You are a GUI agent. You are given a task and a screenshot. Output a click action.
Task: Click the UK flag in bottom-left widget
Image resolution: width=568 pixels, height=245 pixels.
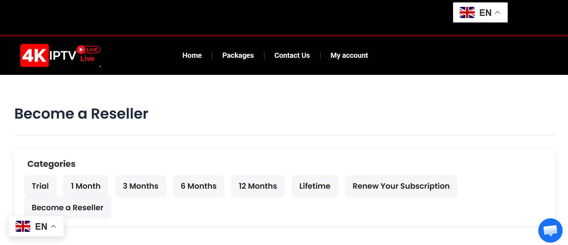[x=23, y=226]
